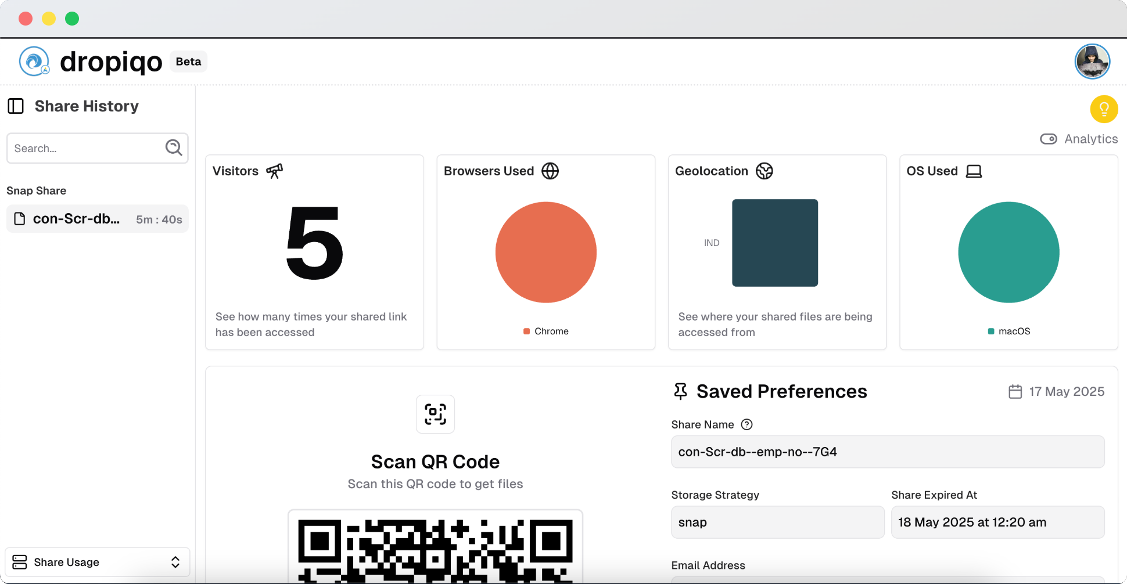Focus the Search input field
1127x584 pixels.
tap(98, 148)
